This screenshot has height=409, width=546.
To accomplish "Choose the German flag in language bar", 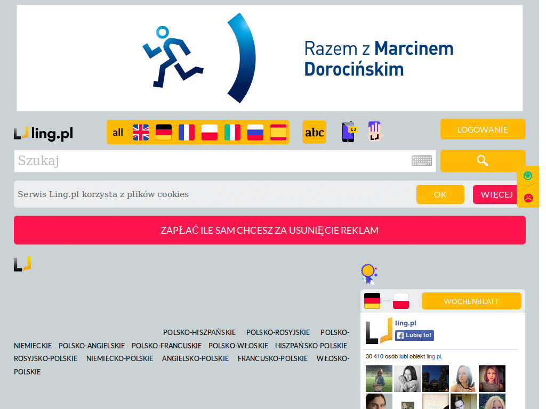I will click(x=164, y=133).
